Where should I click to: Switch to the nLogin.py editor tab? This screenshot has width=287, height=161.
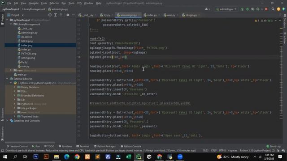tap(191, 15)
